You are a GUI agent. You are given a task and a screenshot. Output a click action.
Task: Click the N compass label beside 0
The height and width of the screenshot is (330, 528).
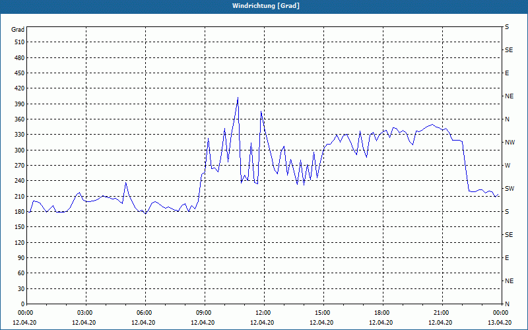pyautogui.click(x=507, y=304)
